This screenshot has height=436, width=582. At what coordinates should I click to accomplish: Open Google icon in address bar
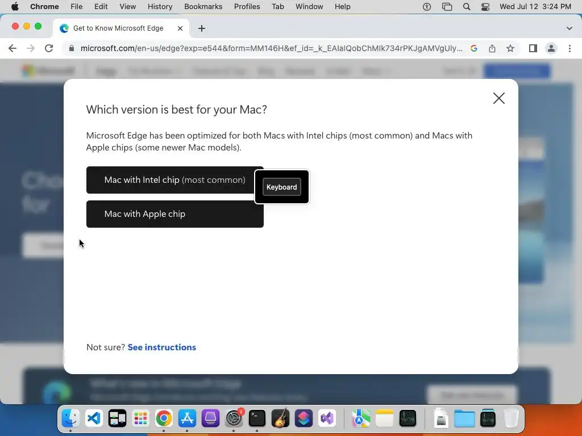(x=473, y=48)
